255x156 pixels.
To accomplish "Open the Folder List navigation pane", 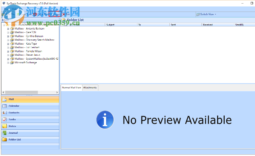I will [x=30, y=140].
